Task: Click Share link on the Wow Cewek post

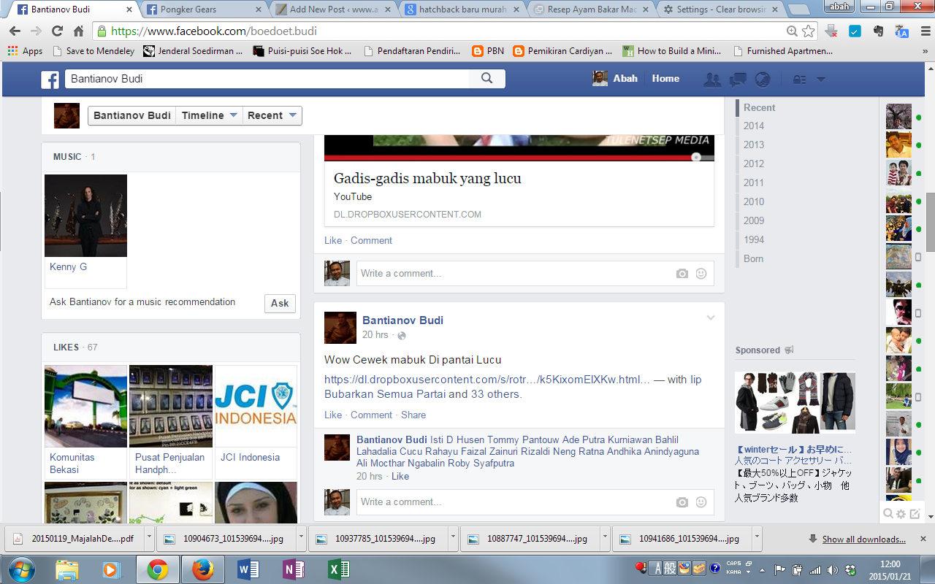Action: pyautogui.click(x=413, y=415)
